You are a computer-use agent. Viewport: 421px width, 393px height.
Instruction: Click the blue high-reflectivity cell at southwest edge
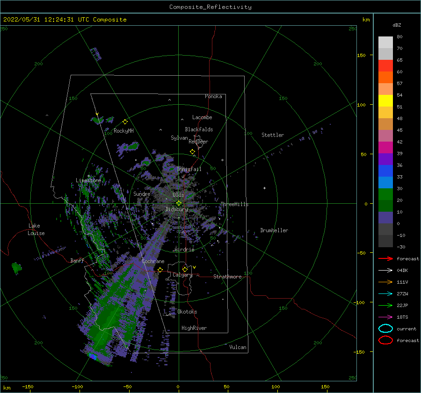pos(93,357)
